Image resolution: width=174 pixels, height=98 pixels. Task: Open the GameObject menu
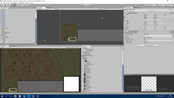(14, 3)
